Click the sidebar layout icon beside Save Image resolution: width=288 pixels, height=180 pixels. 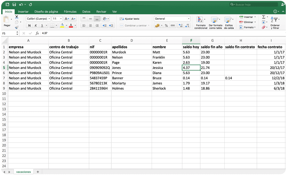(7, 4)
